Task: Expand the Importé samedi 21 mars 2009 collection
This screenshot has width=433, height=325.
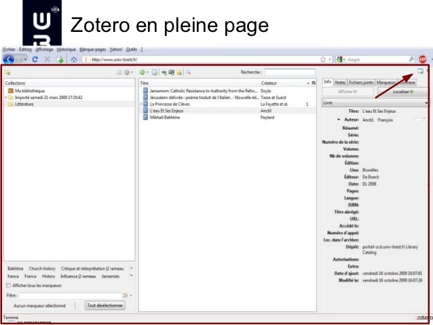Action: pyautogui.click(x=6, y=98)
